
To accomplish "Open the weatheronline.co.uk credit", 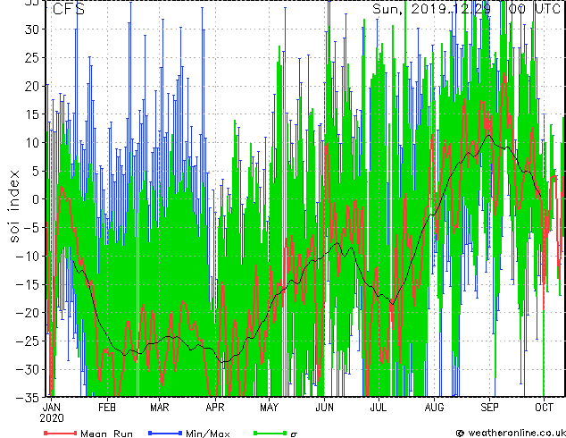I will point(511,433).
